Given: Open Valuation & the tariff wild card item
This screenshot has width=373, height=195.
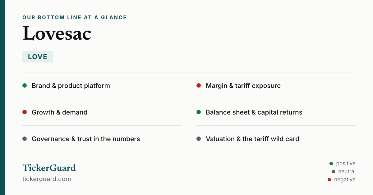Looking at the screenshot, I should click(x=276, y=139).
